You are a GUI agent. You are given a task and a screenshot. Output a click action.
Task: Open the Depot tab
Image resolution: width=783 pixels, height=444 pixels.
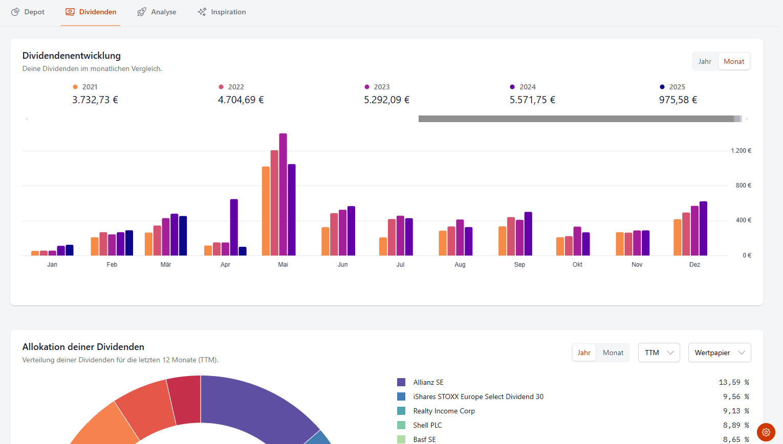pos(28,12)
